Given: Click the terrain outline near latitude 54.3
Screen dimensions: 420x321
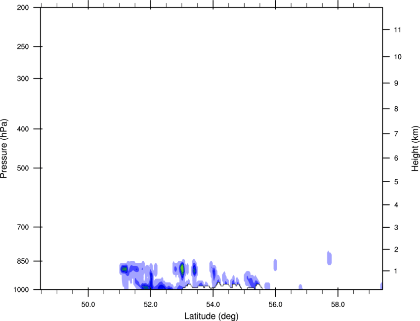Looking at the screenshot, I should click(x=226, y=285).
